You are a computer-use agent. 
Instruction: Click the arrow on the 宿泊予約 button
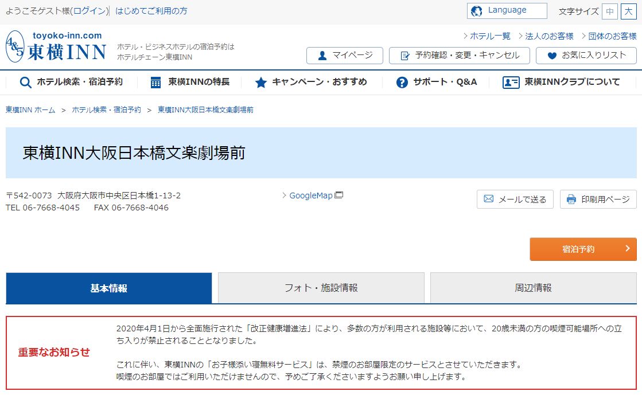(x=627, y=248)
